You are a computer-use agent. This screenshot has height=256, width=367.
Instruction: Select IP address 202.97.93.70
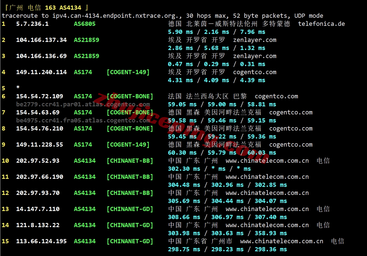(x=38, y=193)
